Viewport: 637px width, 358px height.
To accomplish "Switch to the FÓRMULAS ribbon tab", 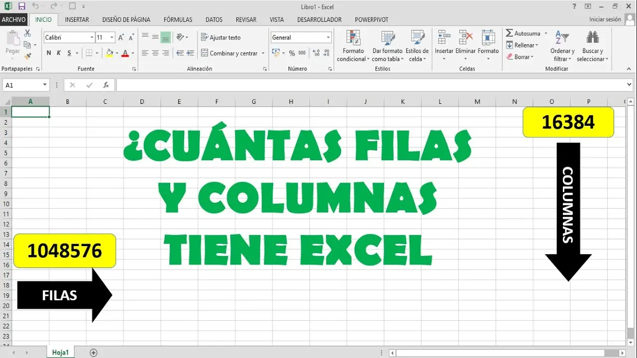I will (x=178, y=20).
